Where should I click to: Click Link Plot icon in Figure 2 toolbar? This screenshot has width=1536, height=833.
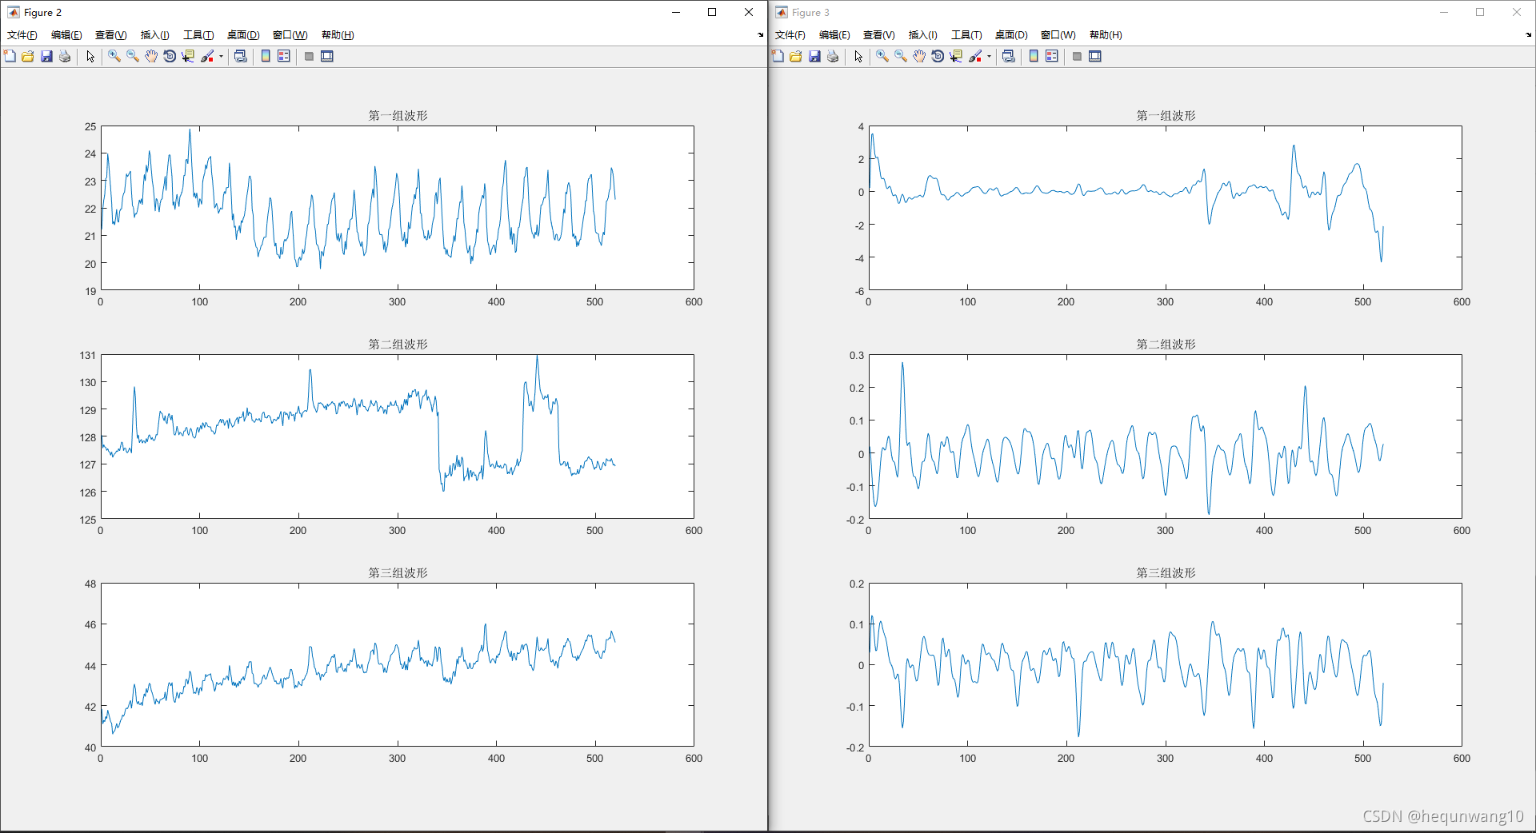(x=240, y=56)
